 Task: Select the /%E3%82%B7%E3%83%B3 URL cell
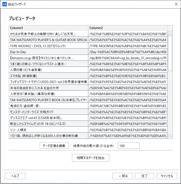pyautogui.click(x=128, y=130)
